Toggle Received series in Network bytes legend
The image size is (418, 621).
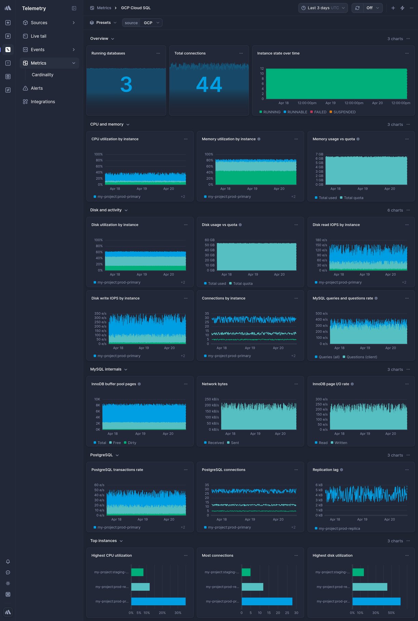(214, 443)
